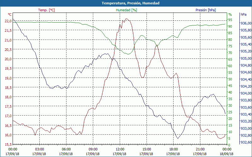Viewport: 252px width, 157px height.
Task: Click the 16,5 temperature axis value
Action: 8,125
